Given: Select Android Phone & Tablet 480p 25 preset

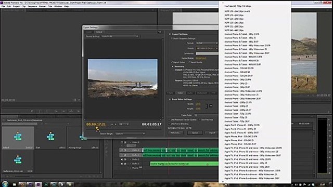Looking at the screenshot, I should click(240, 38).
